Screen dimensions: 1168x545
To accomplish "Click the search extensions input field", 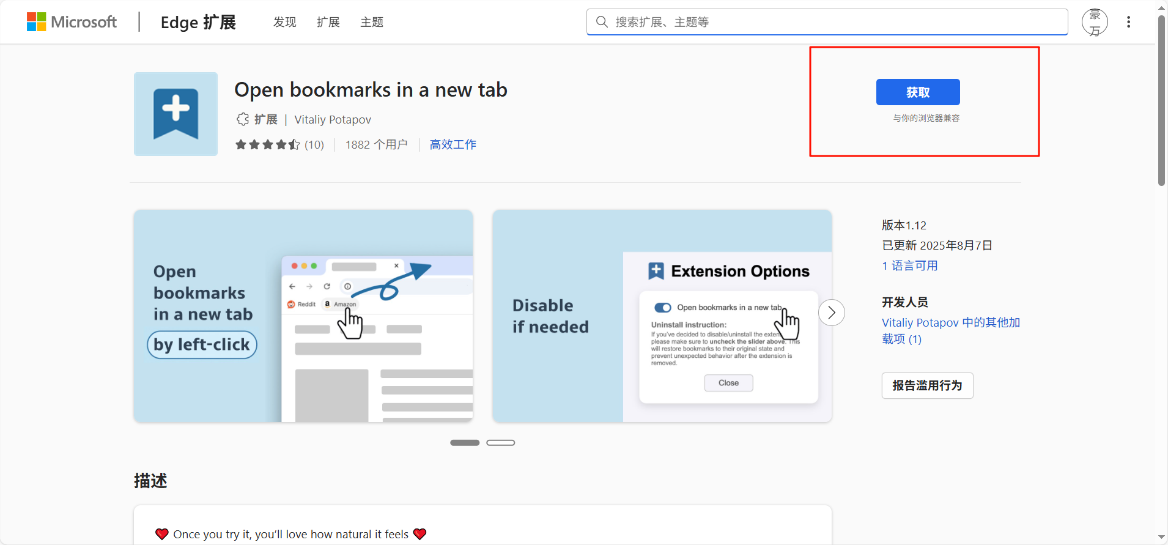I will pos(827,22).
